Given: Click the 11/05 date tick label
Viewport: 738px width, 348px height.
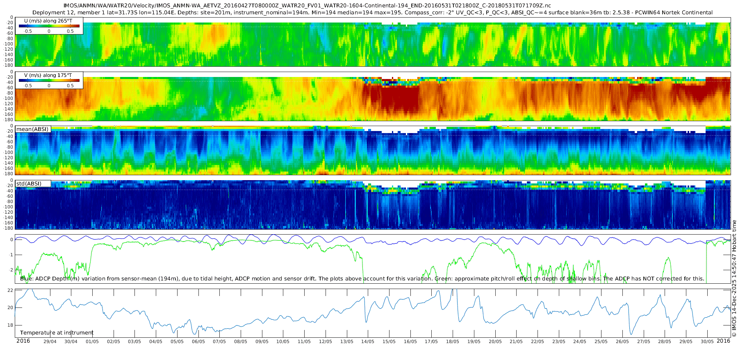Looking at the screenshot, I should pyautogui.click(x=304, y=342).
